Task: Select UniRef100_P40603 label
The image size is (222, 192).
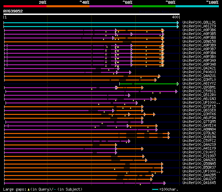Action: pyautogui.click(x=199, y=72)
